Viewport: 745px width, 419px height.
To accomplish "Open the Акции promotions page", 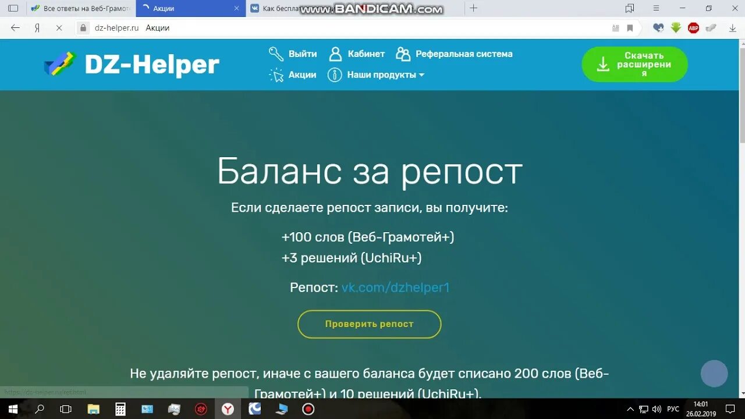I will coord(302,75).
